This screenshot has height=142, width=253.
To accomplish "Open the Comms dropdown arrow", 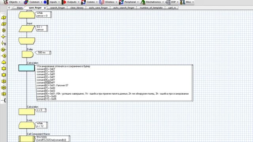I will 97,2.
